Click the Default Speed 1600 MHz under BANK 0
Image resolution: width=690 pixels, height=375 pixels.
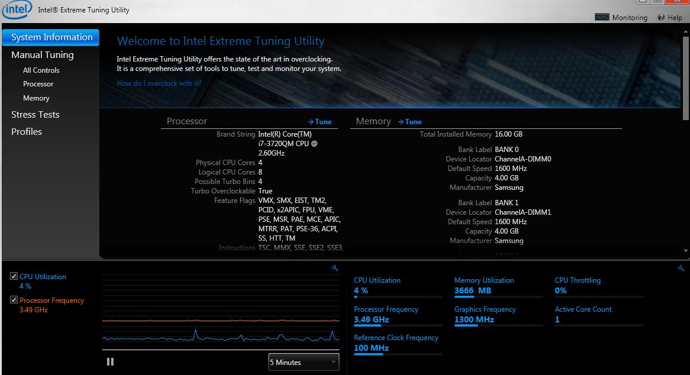tap(511, 169)
